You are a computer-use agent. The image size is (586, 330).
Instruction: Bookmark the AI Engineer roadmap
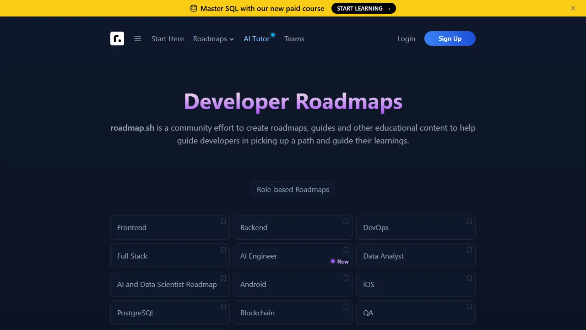click(346, 250)
